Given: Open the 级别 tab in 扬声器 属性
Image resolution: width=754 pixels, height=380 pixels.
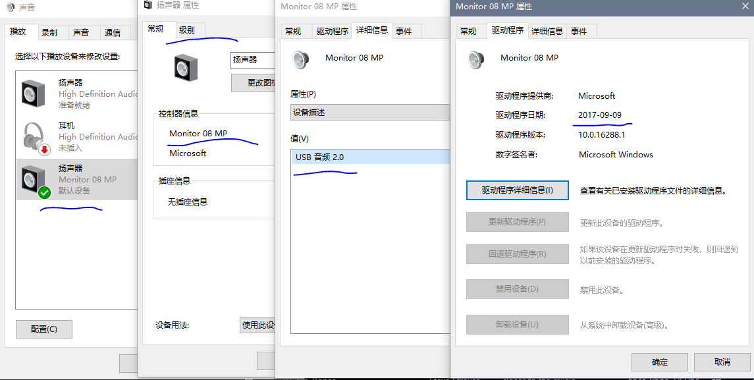Looking at the screenshot, I should tap(188, 29).
